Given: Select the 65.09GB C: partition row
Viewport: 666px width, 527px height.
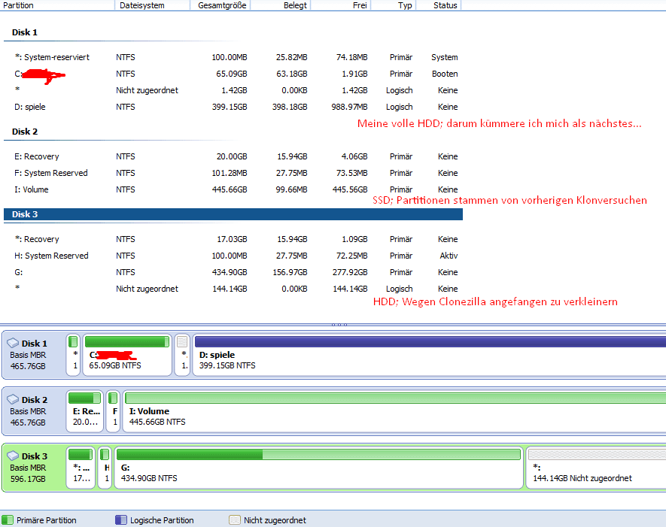Looking at the screenshot, I should pyautogui.click(x=233, y=74).
